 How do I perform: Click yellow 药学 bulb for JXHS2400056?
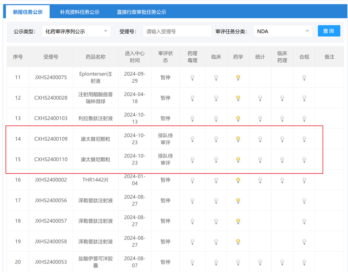(x=238, y=201)
